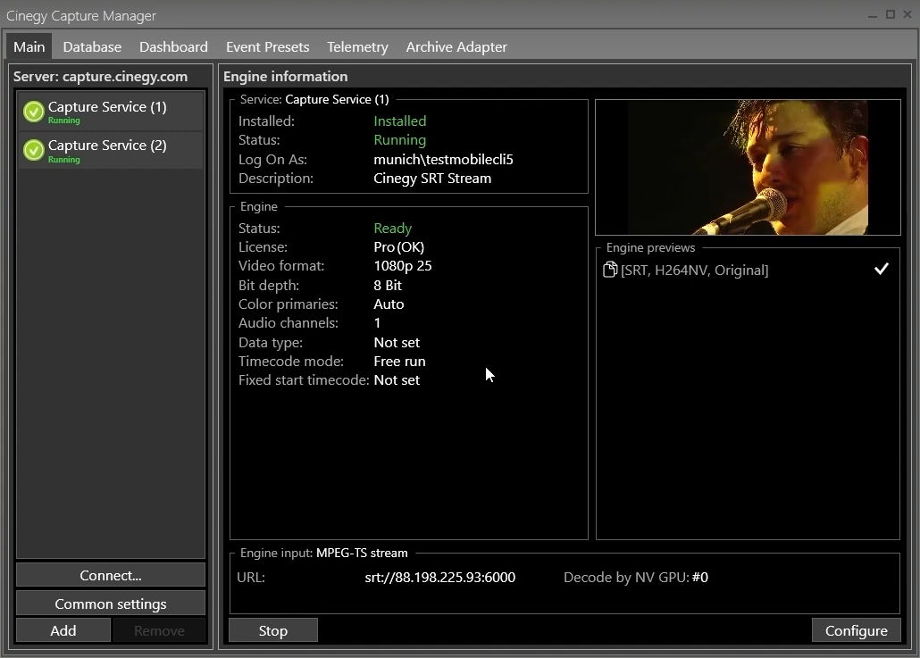Click the Service: Capture Service (1) group heading
The width and height of the screenshot is (920, 658).
[x=314, y=99]
